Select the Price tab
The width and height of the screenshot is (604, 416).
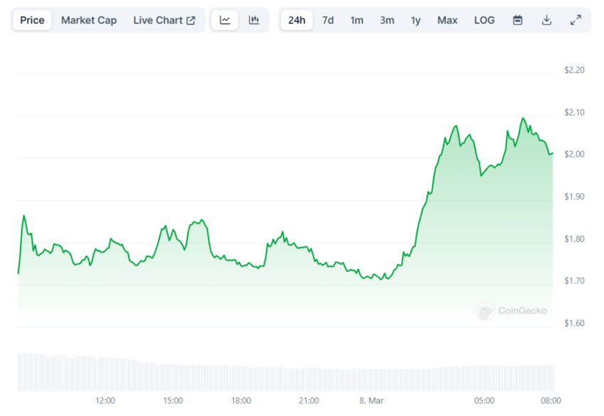tap(32, 20)
